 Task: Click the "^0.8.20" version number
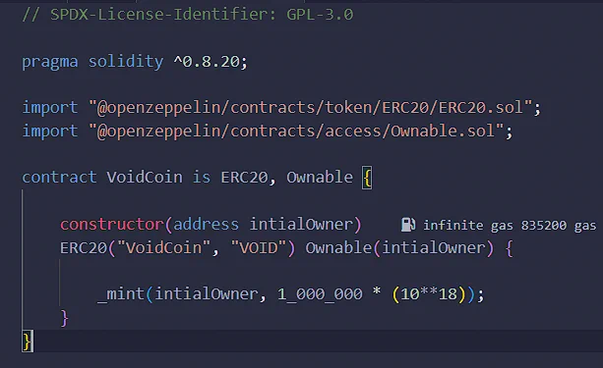point(207,62)
